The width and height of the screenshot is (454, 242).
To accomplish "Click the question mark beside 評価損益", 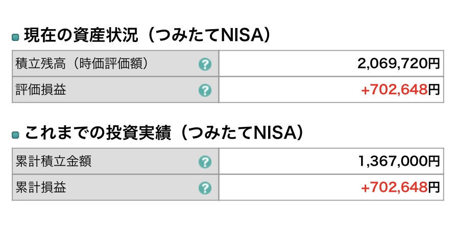I will click(x=205, y=90).
